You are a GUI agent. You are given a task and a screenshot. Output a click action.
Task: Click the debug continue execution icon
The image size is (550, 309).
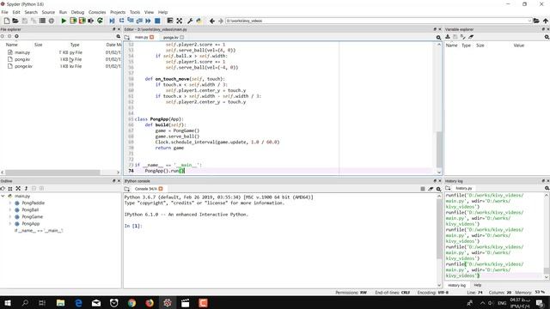click(148, 21)
